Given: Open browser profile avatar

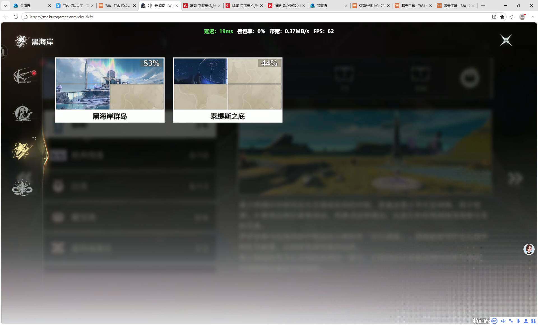Looking at the screenshot, I should 522,17.
